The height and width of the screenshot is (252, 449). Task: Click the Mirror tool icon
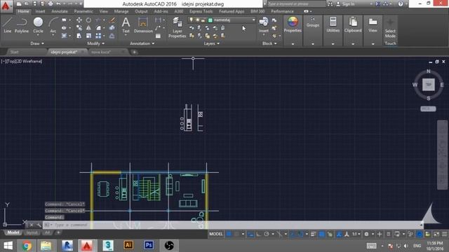(x=89, y=28)
